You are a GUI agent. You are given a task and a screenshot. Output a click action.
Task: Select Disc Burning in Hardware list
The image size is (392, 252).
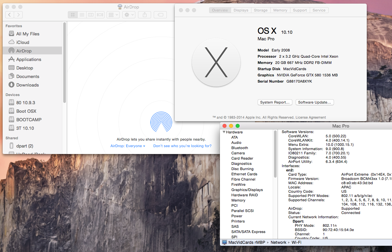(243, 169)
